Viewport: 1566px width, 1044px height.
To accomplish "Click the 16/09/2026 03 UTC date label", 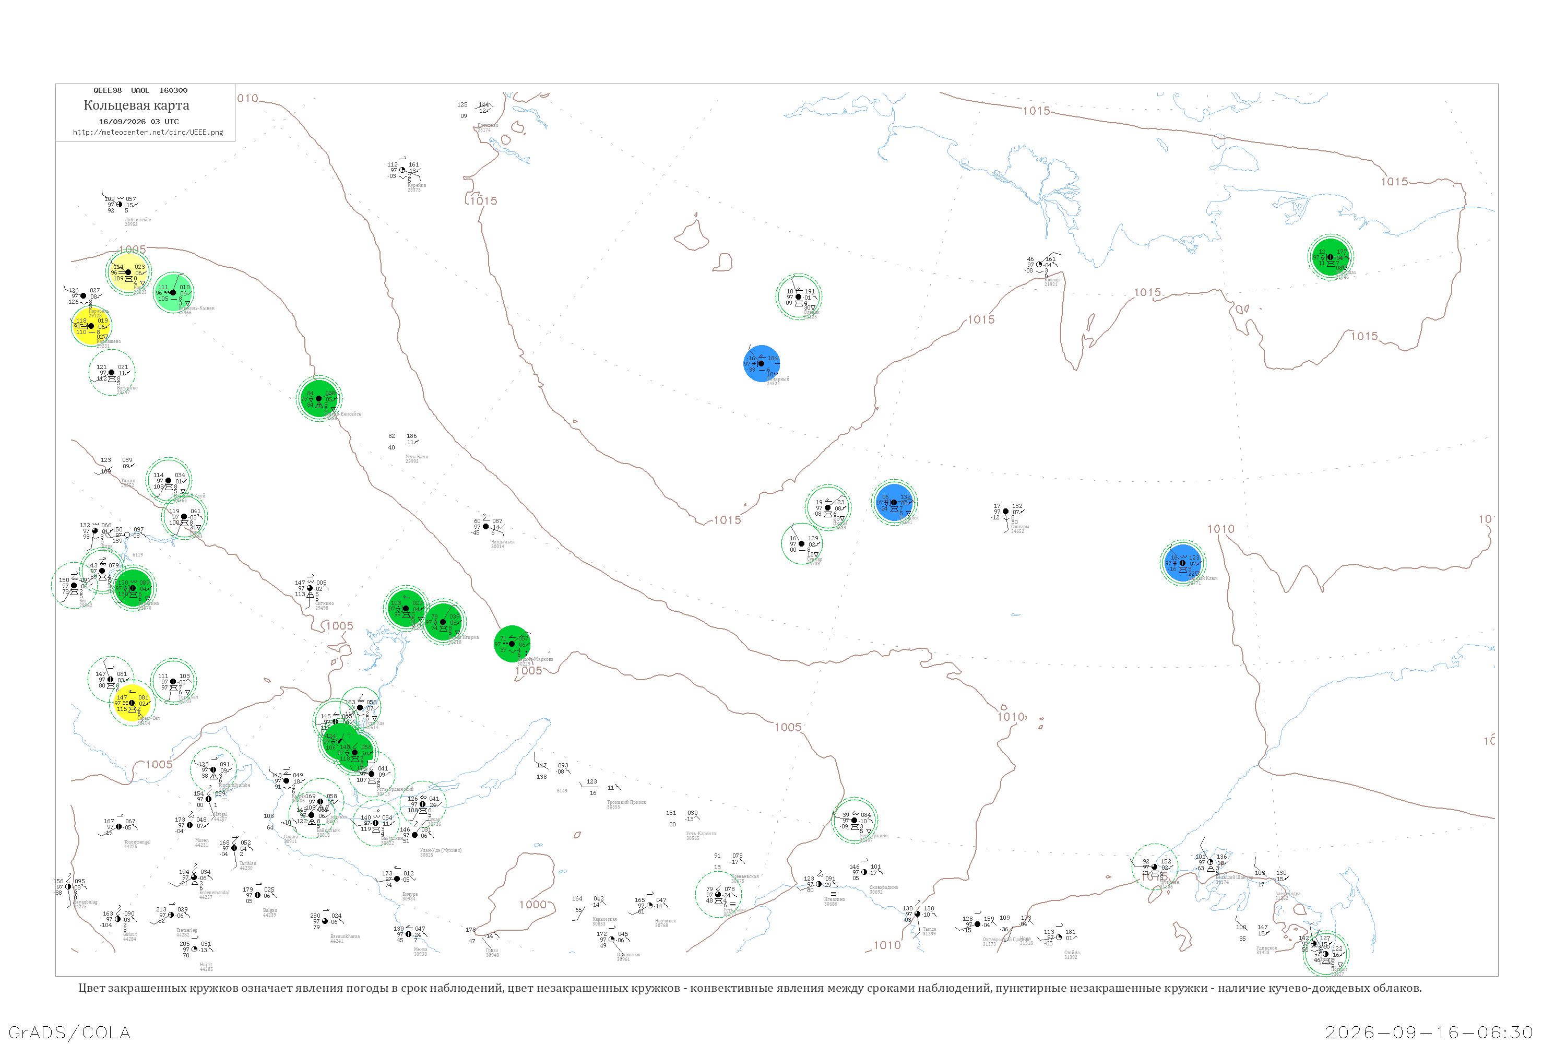I will coord(138,122).
